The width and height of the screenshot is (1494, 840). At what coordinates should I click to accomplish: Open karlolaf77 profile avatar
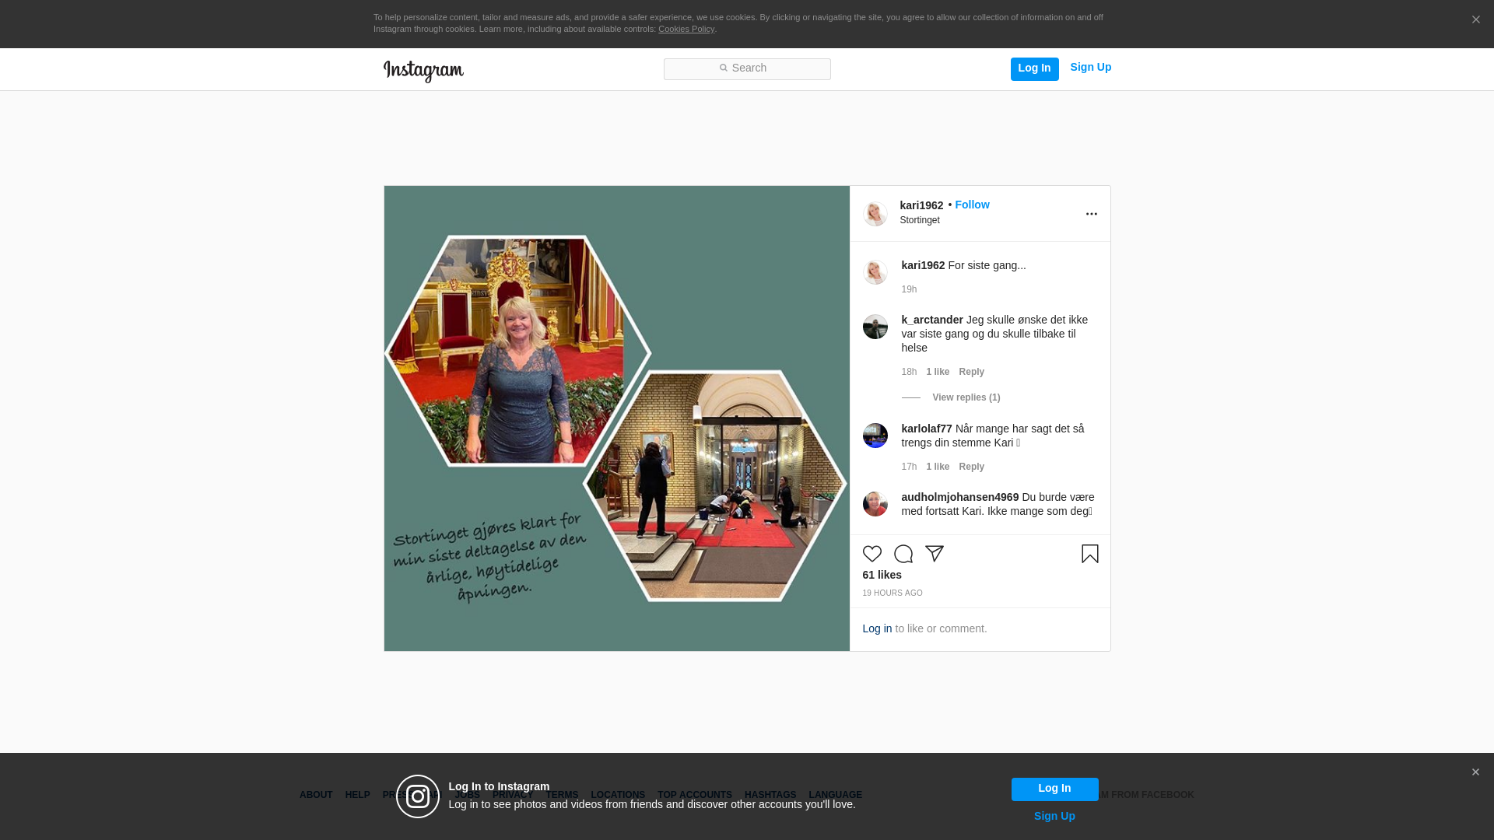875,435
